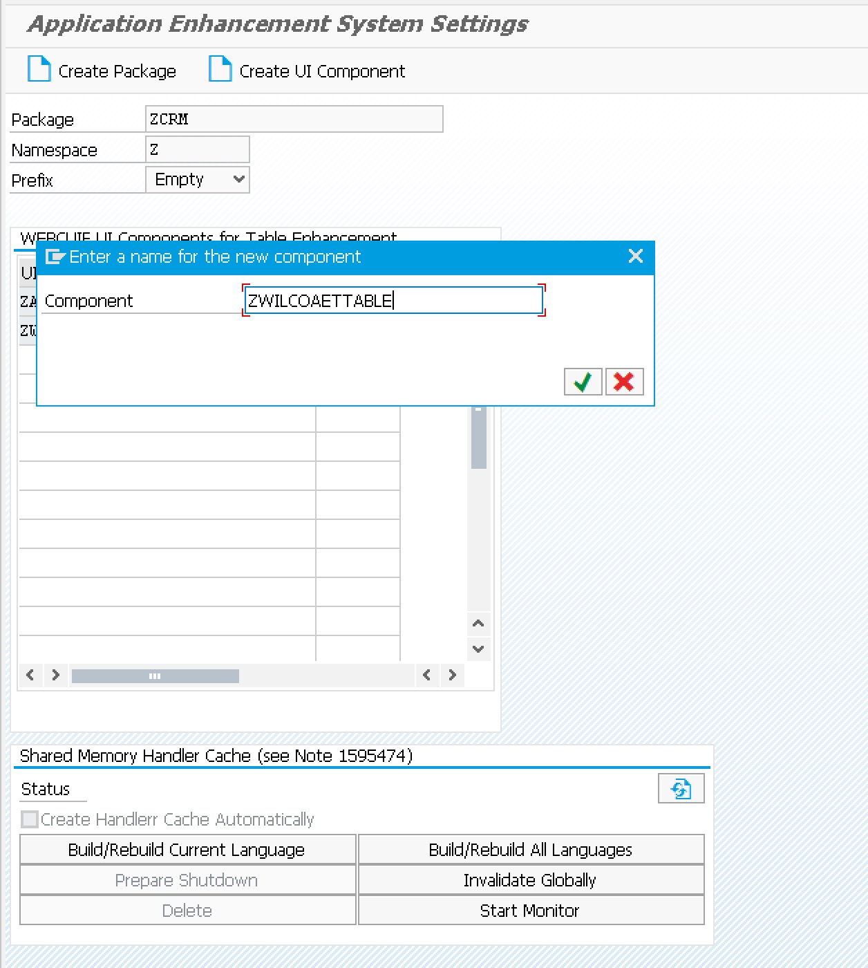This screenshot has width=868, height=968.
Task: Click the right-side horizontal scroll right arrow
Action: point(452,675)
